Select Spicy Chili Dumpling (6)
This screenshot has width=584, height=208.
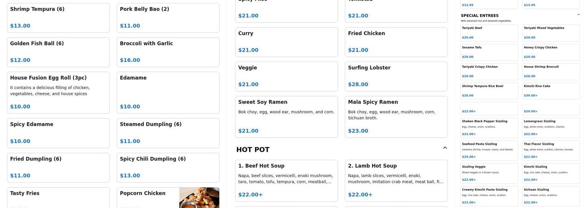pyautogui.click(x=168, y=167)
